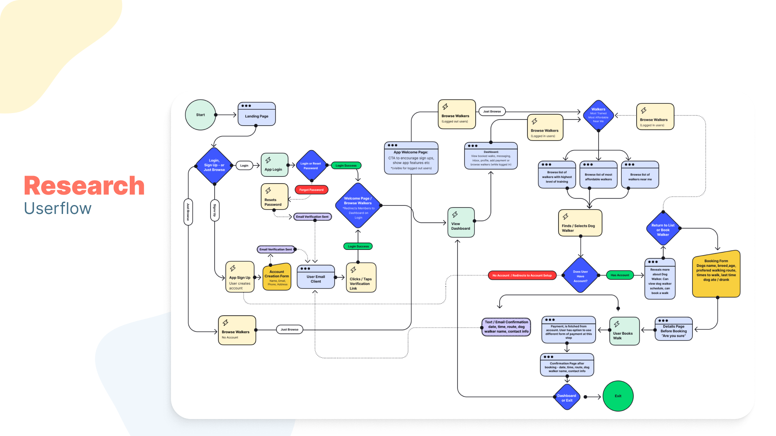Click lightning icon on Resets Password node
The width and height of the screenshot is (776, 436).
point(268,191)
